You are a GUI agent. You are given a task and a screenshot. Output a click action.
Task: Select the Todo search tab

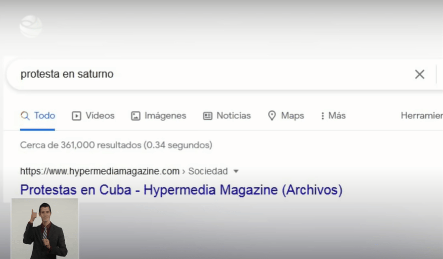pos(38,116)
